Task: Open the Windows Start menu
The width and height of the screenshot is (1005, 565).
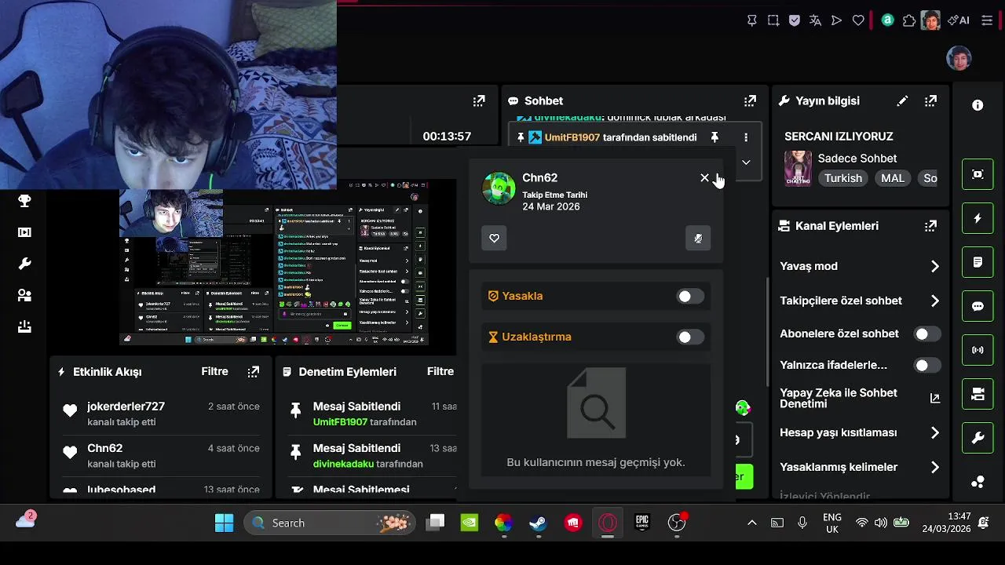Action: click(224, 523)
